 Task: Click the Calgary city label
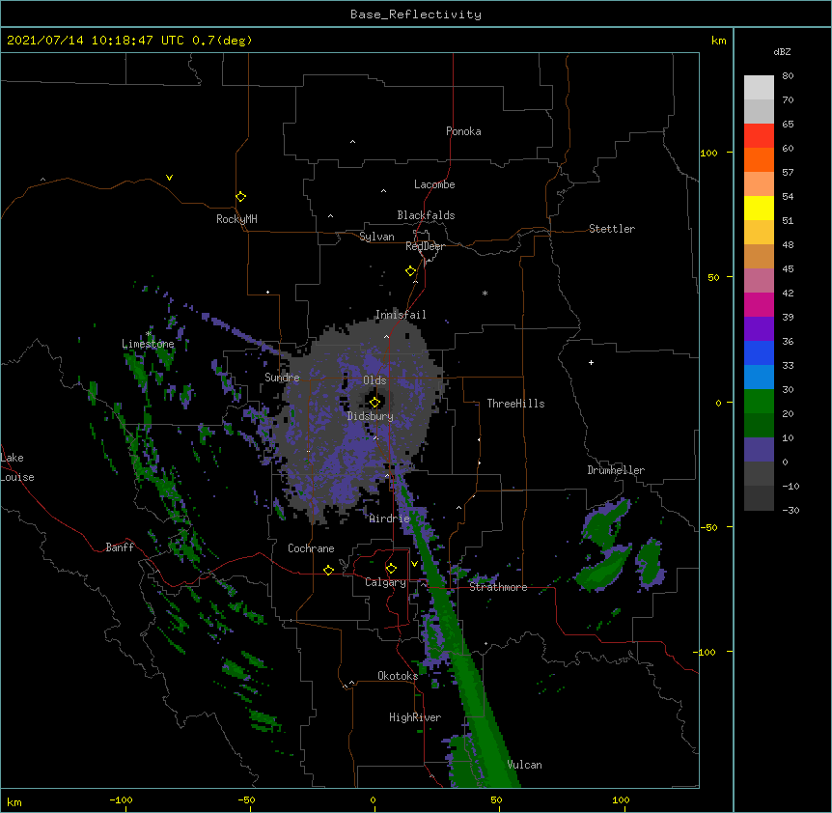coord(385,582)
